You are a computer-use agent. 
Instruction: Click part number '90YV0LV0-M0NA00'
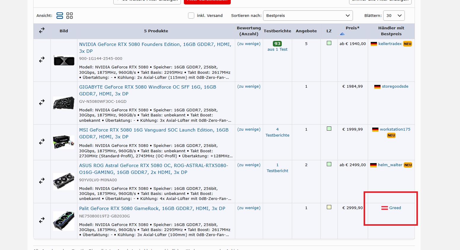click(x=98, y=180)
